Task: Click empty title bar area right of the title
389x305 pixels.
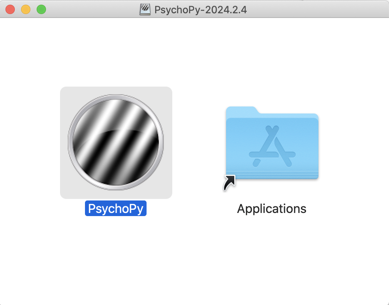Action: coord(320,9)
